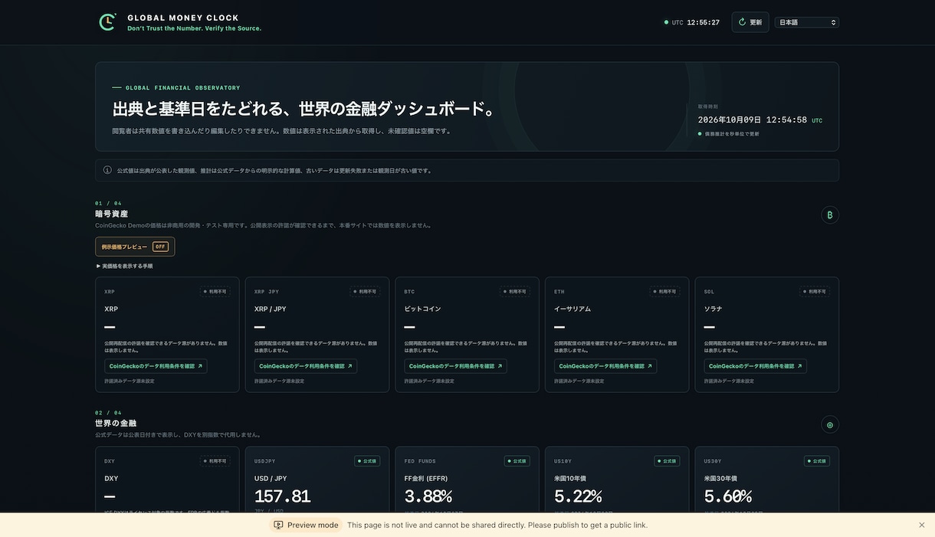
Task: Click 利用不可 badge on the ETH card
Action: (664, 292)
